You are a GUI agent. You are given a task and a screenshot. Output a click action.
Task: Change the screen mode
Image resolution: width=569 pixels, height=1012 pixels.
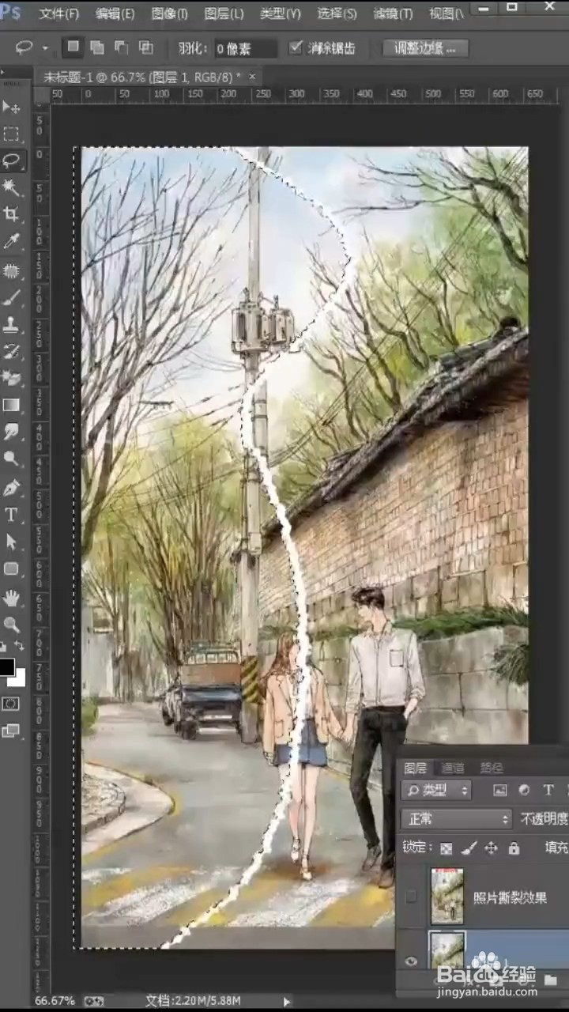11,731
